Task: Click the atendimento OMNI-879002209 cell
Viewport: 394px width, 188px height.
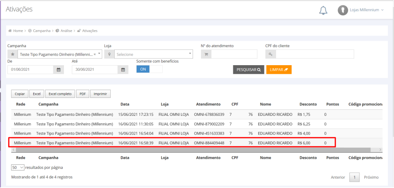Action: [x=209, y=124]
